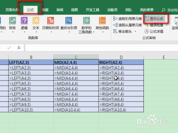This screenshot has height=133, width=178.
Task: Select cell =RIGHT(A5,4)
Action: [121, 83]
